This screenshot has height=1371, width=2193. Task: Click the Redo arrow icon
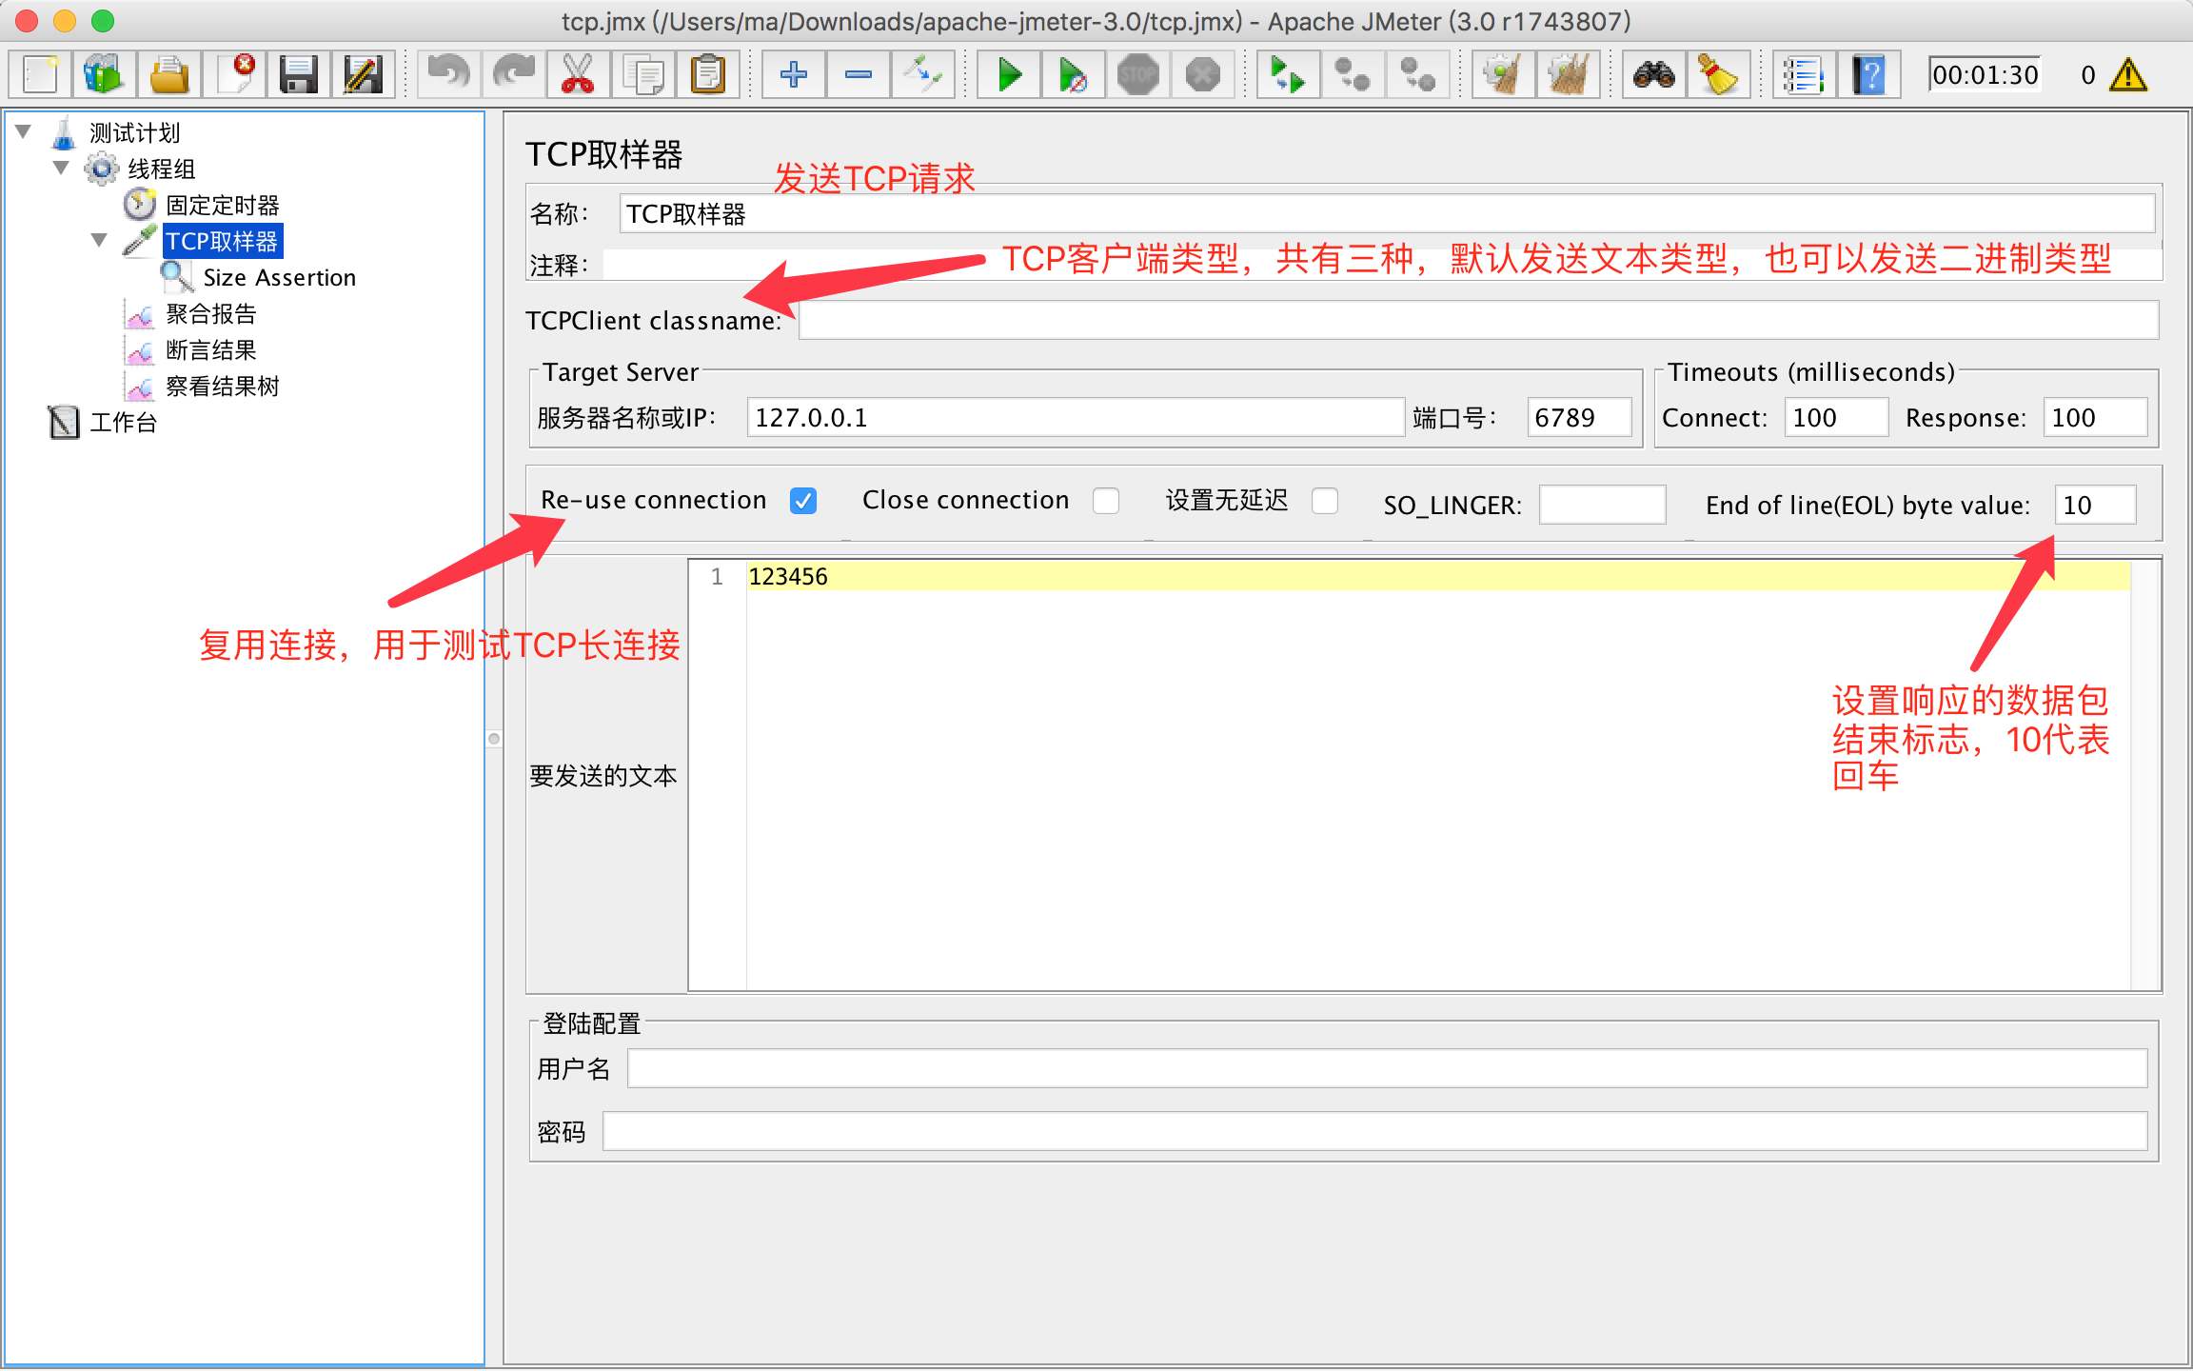[514, 74]
